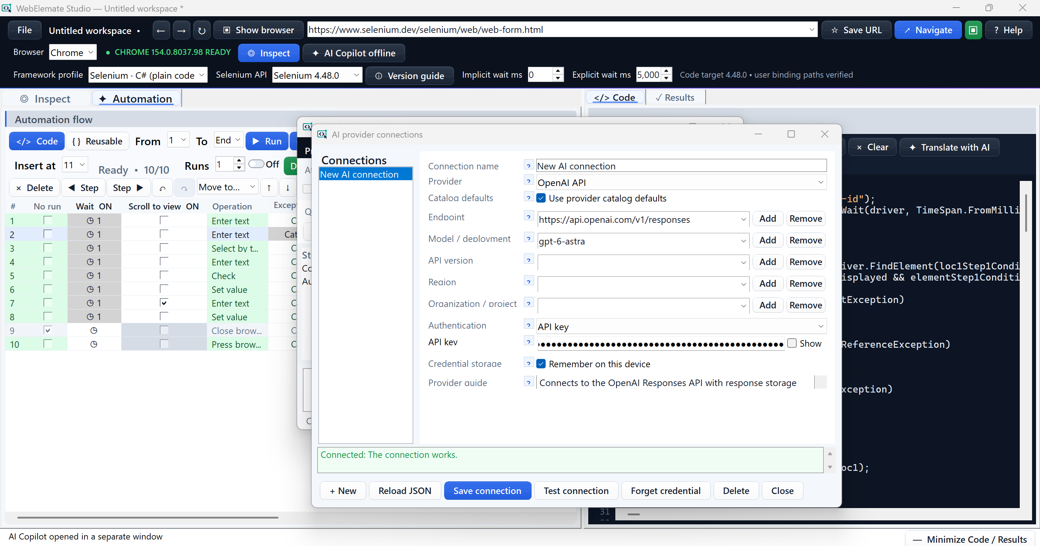Image resolution: width=1040 pixels, height=546 pixels.
Task: Uncheck Use provider catalog defaults
Action: (541, 198)
